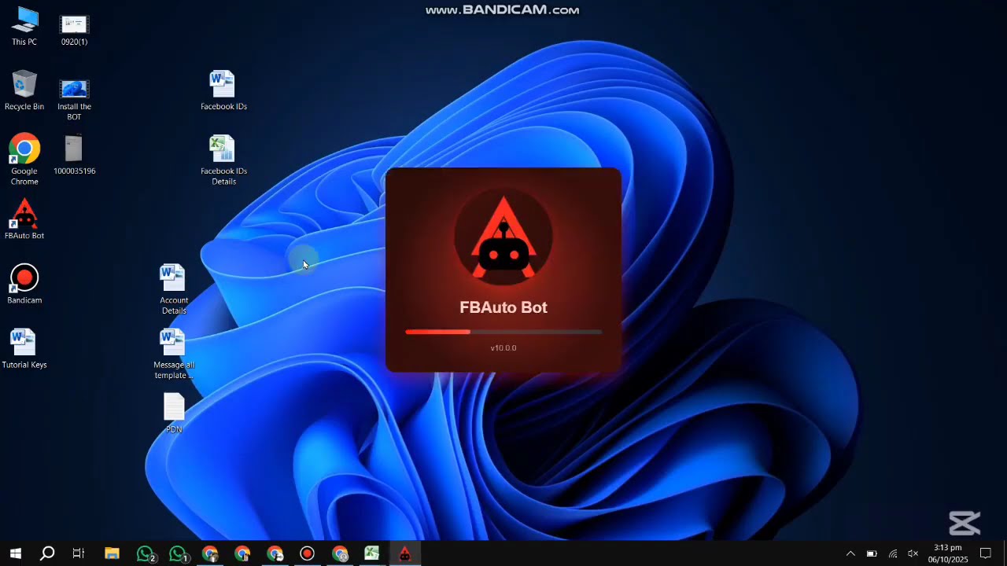Open the Windows Start menu

[x=15, y=553]
